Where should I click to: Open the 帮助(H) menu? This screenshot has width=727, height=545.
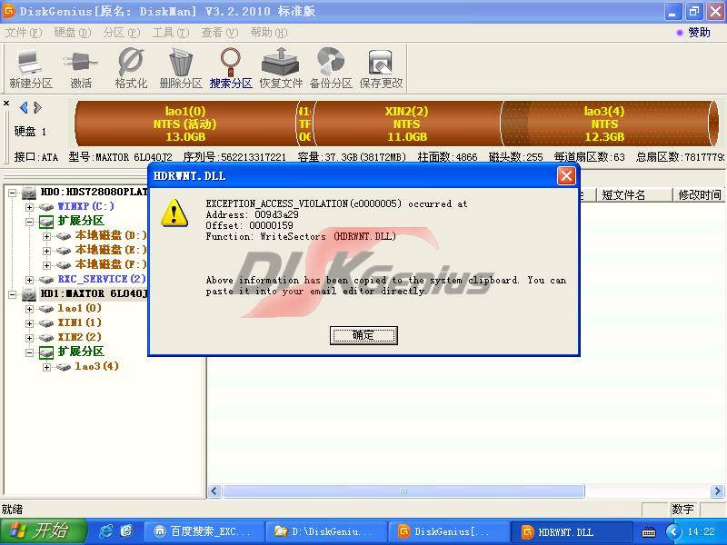coord(269,33)
